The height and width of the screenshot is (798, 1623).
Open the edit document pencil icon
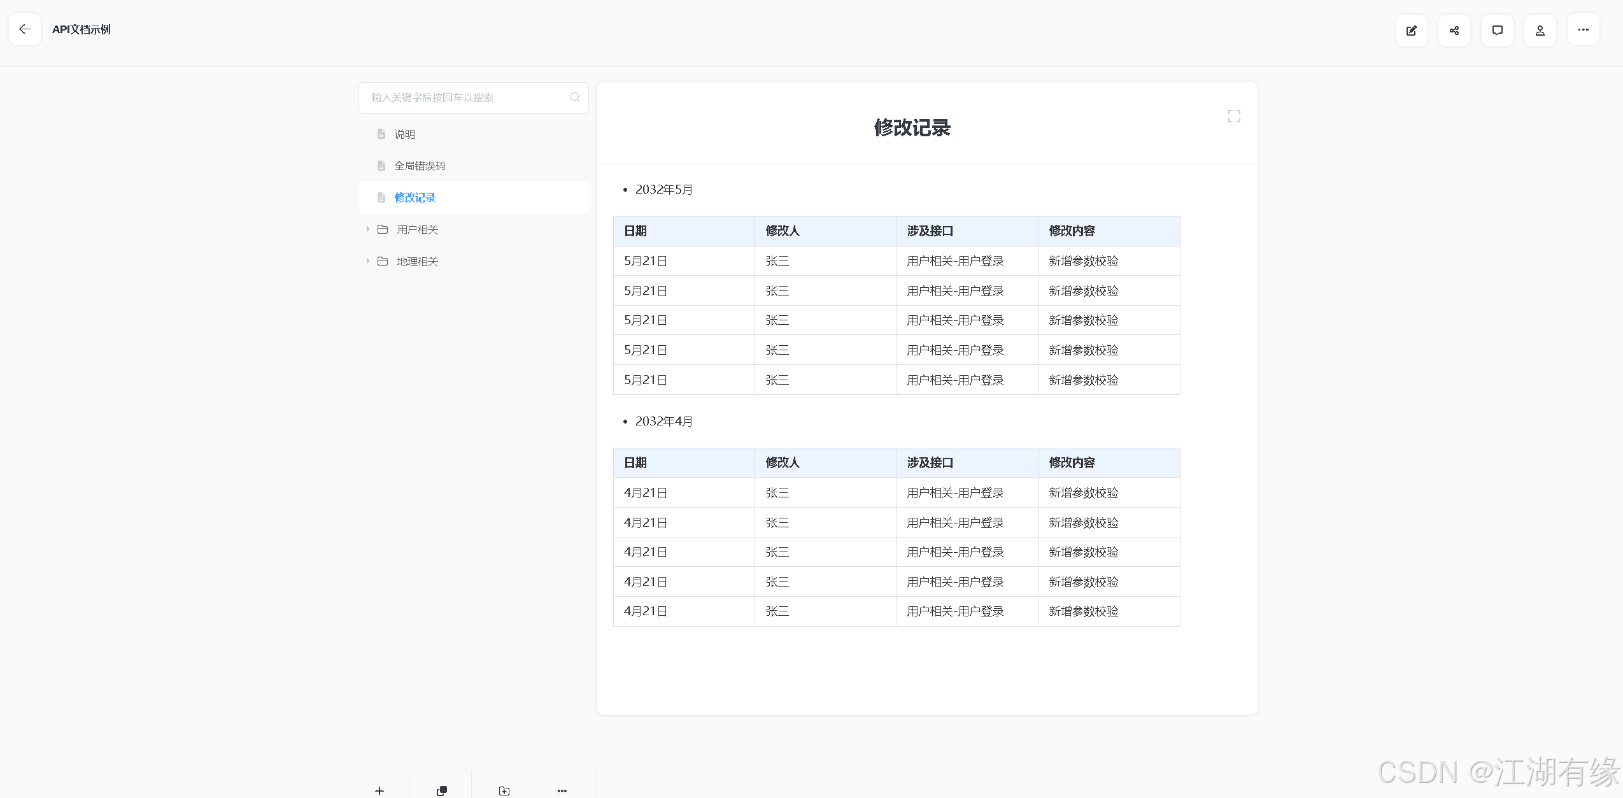click(x=1411, y=30)
